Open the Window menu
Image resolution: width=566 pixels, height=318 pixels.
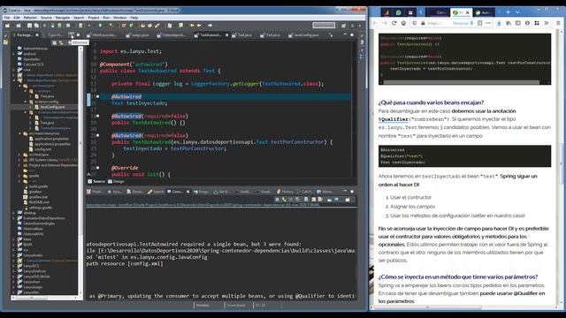point(120,18)
